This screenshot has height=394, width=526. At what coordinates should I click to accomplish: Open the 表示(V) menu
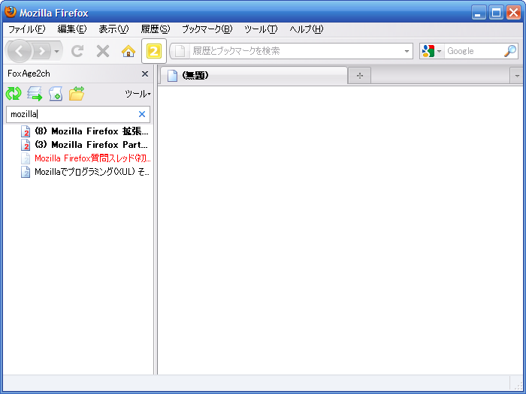click(x=113, y=29)
